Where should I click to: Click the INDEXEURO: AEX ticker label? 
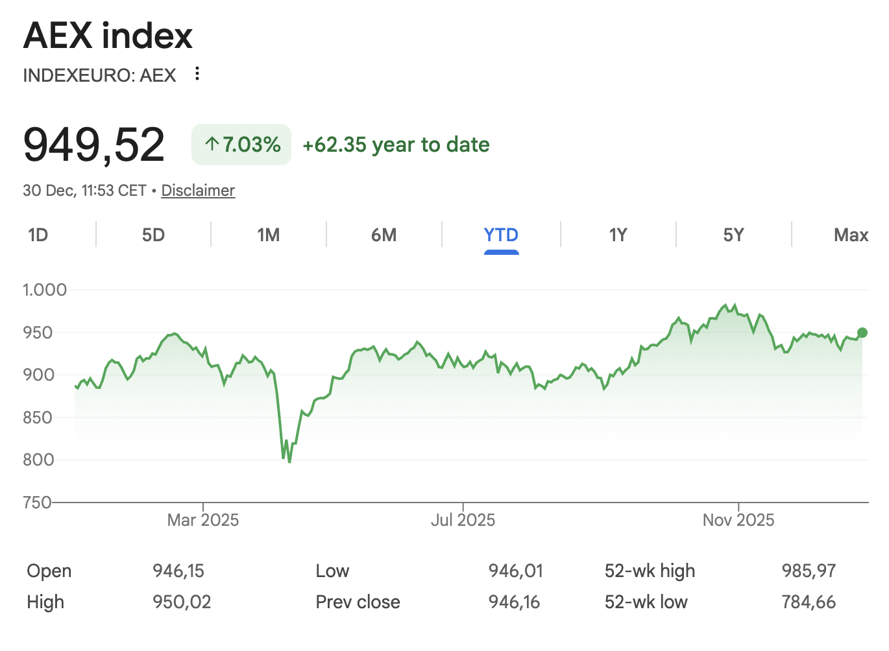pos(99,76)
